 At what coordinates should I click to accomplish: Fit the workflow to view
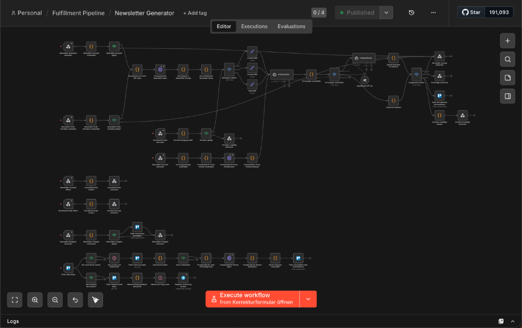pos(14,300)
